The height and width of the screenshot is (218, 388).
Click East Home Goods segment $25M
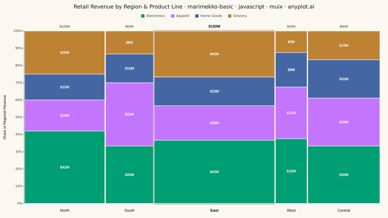[214, 91]
